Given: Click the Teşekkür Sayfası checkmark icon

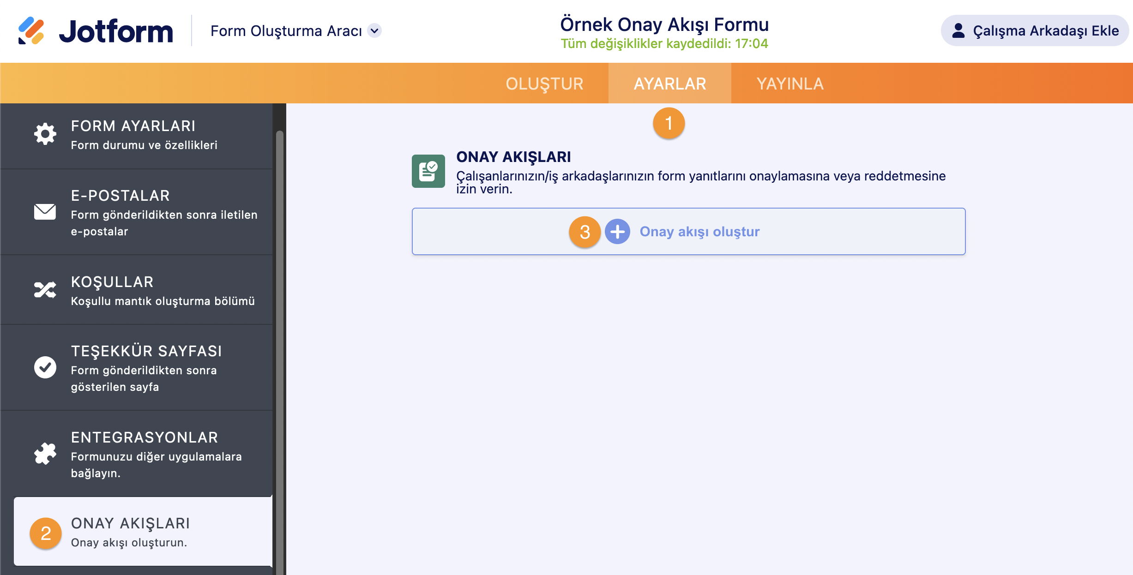Looking at the screenshot, I should pyautogui.click(x=45, y=367).
